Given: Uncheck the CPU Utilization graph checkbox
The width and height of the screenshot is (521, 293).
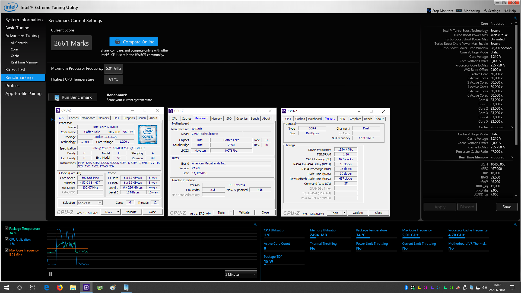Looking at the screenshot, I should [7, 239].
